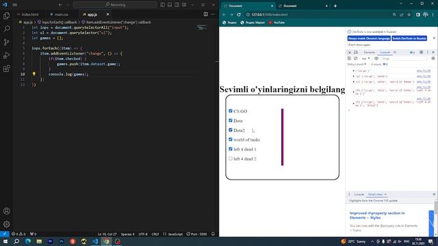Click the Don't show again button
This screenshot has height=246, width=438.
[359, 45]
